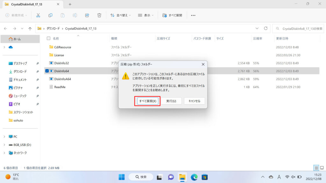
Task: Click the Share icon in toolbar
Action: click(x=87, y=15)
